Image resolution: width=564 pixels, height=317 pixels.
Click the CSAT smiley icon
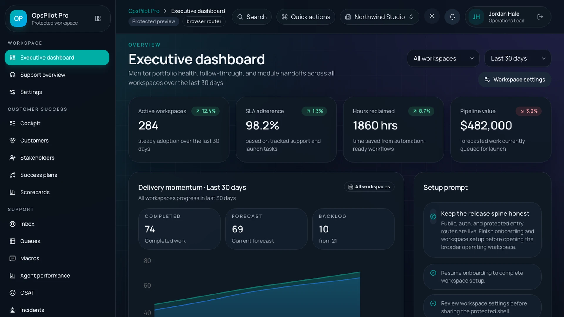(x=12, y=293)
